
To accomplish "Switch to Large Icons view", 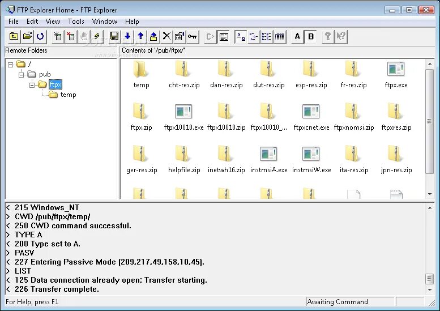I will tap(241, 36).
